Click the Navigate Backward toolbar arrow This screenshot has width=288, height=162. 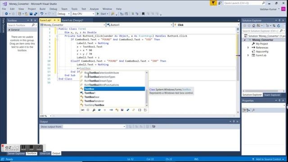[6, 14]
